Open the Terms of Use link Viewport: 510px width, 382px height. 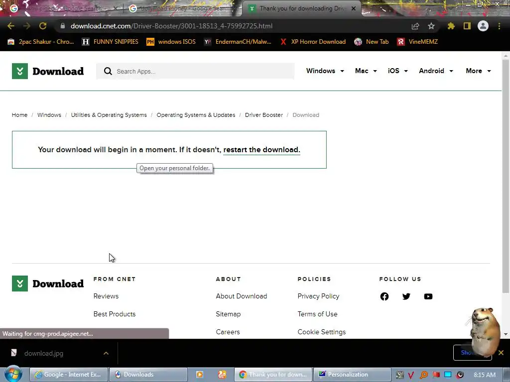click(317, 314)
